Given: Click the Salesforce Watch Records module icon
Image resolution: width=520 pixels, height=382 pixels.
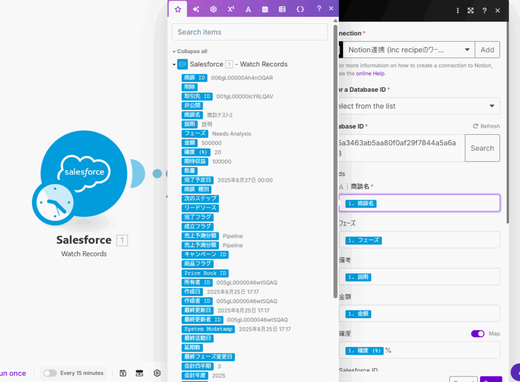Looking at the screenshot, I should pos(84,174).
